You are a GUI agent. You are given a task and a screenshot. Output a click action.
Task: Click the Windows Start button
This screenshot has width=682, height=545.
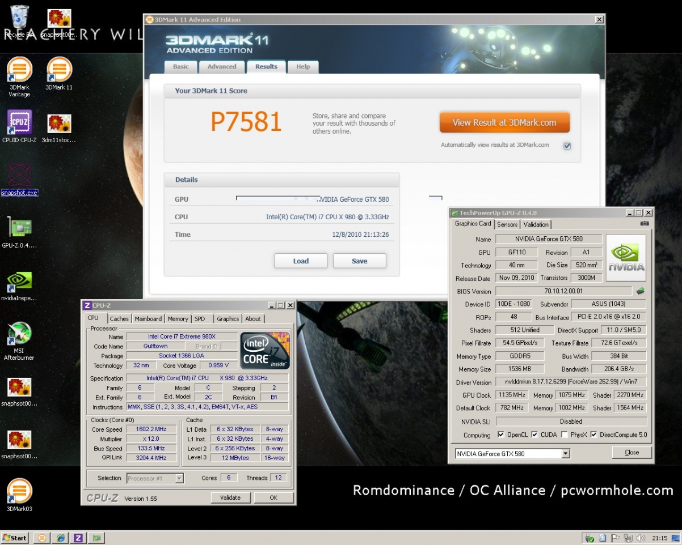[x=15, y=538]
